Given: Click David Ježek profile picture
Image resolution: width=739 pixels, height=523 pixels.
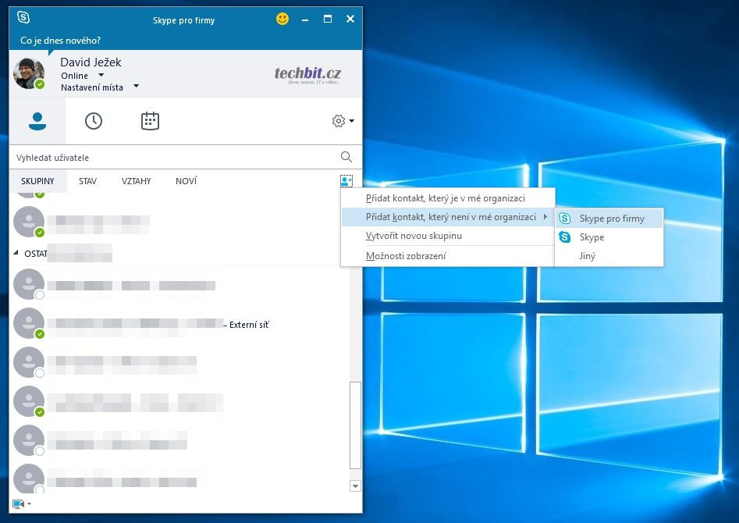Looking at the screenshot, I should (29, 73).
